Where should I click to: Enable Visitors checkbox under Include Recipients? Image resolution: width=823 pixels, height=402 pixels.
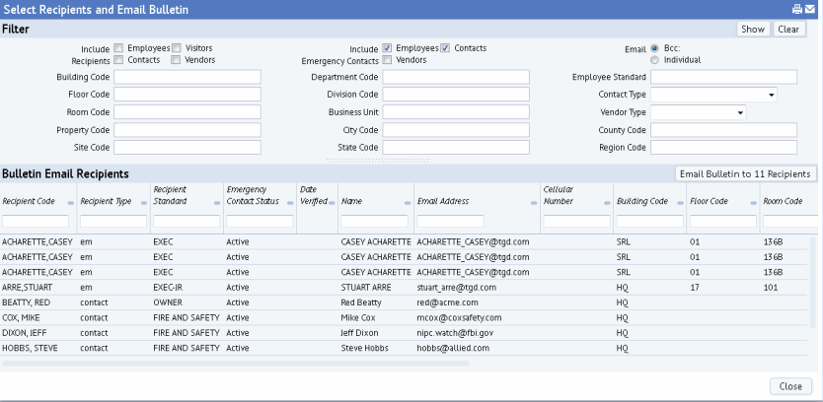[177, 48]
